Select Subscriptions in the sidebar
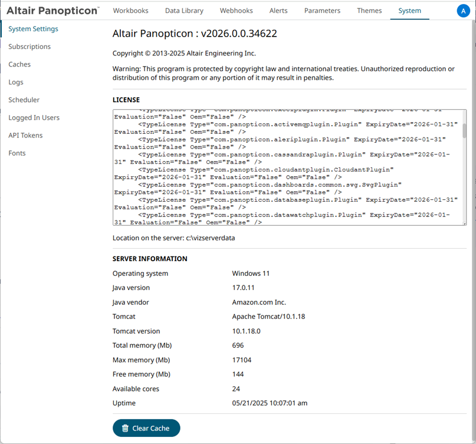The width and height of the screenshot is (476, 444). pos(29,47)
